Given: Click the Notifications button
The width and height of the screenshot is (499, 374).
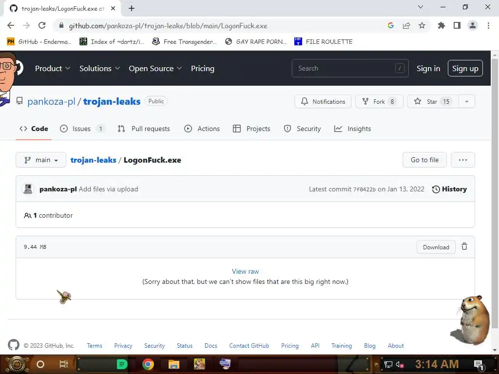Looking at the screenshot, I should point(323,101).
